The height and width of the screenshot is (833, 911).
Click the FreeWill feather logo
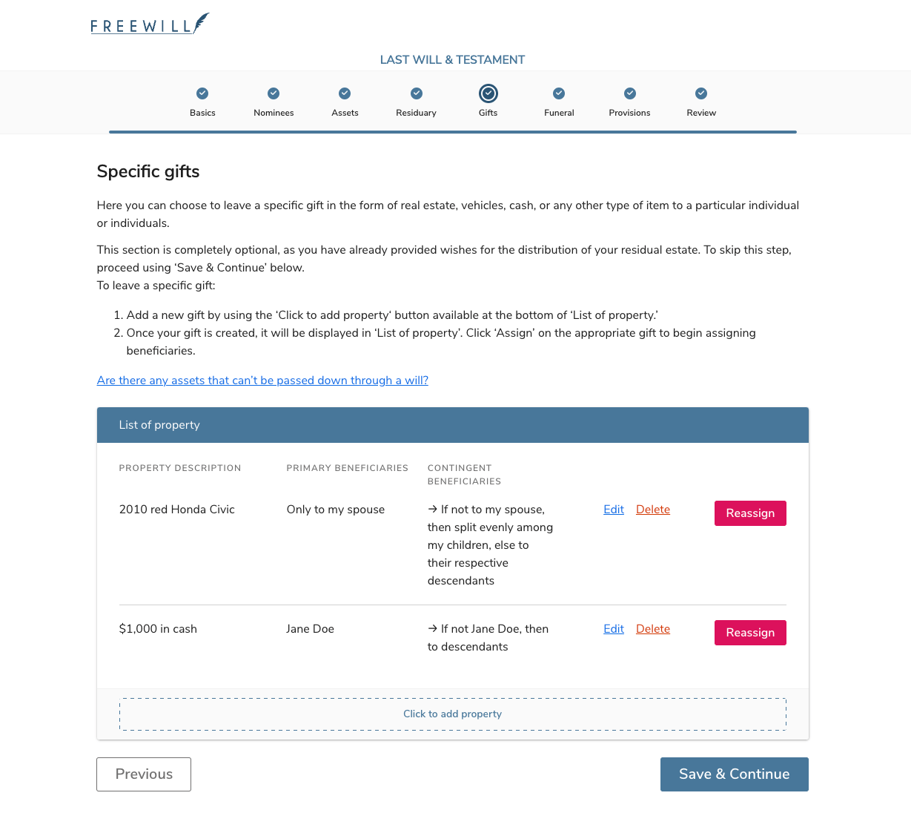click(x=150, y=23)
